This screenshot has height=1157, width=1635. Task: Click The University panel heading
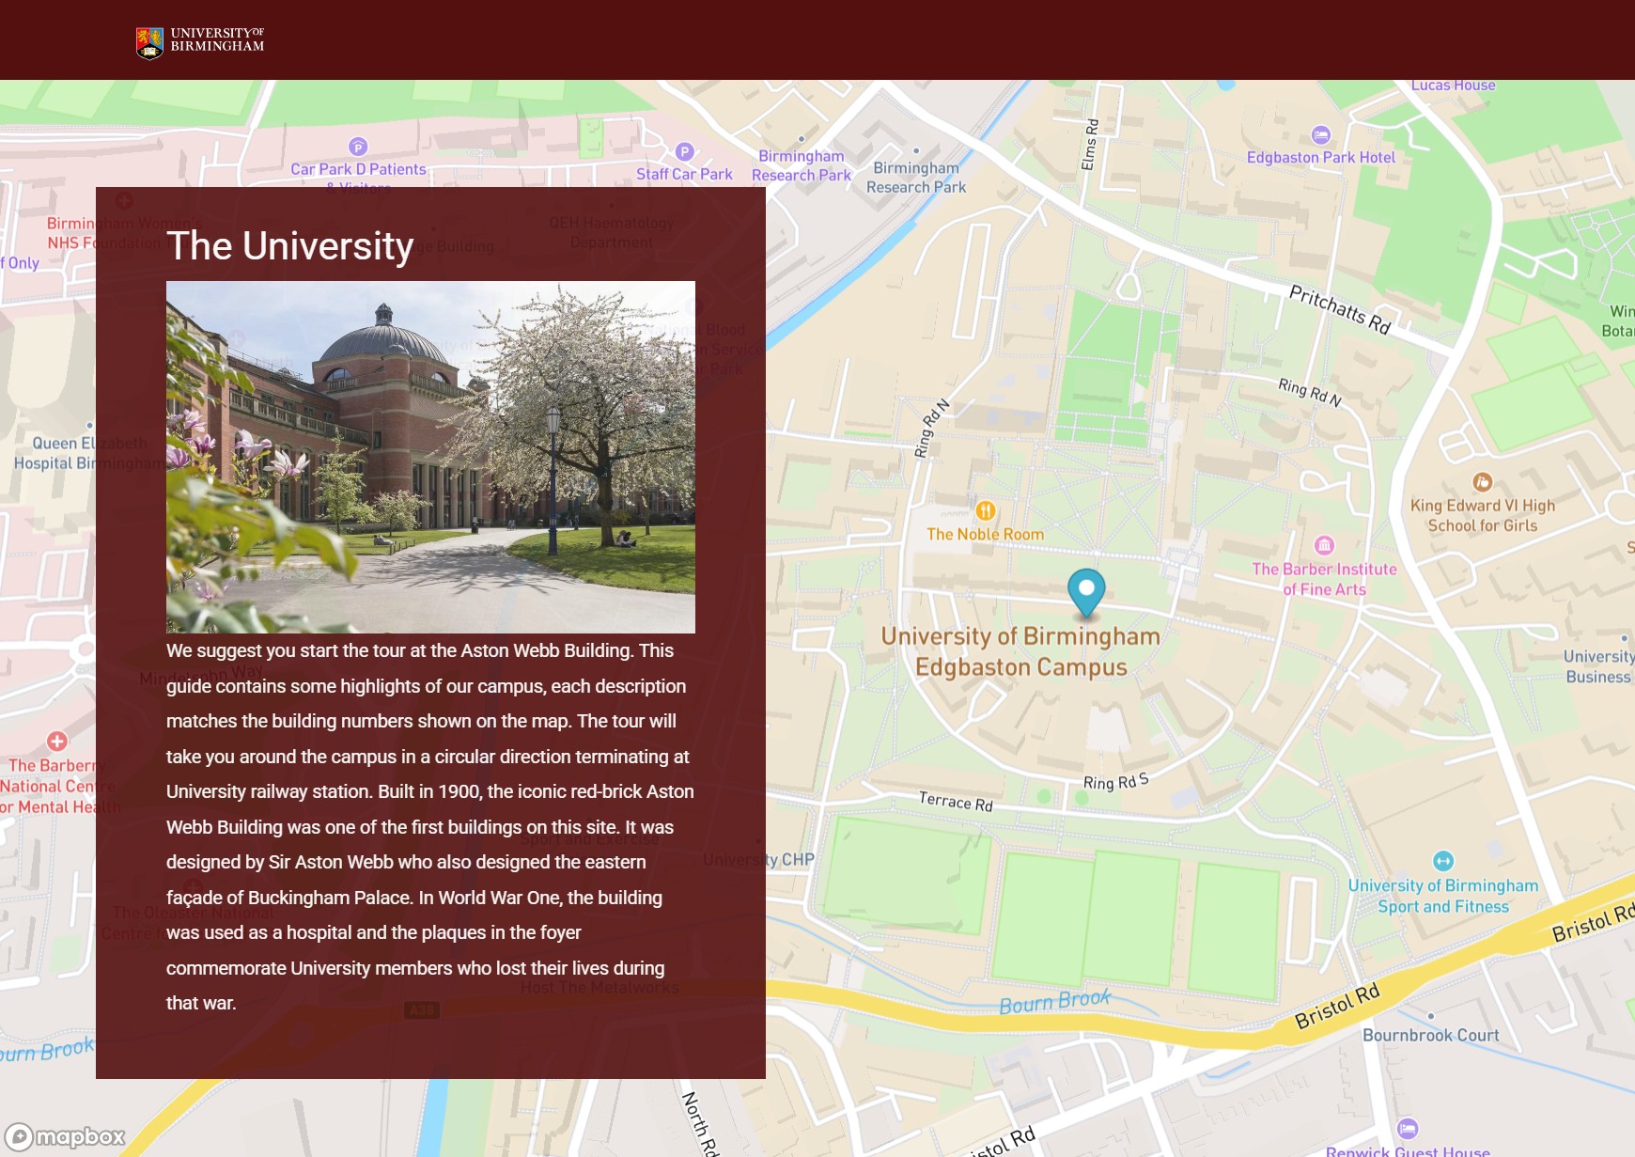290,246
